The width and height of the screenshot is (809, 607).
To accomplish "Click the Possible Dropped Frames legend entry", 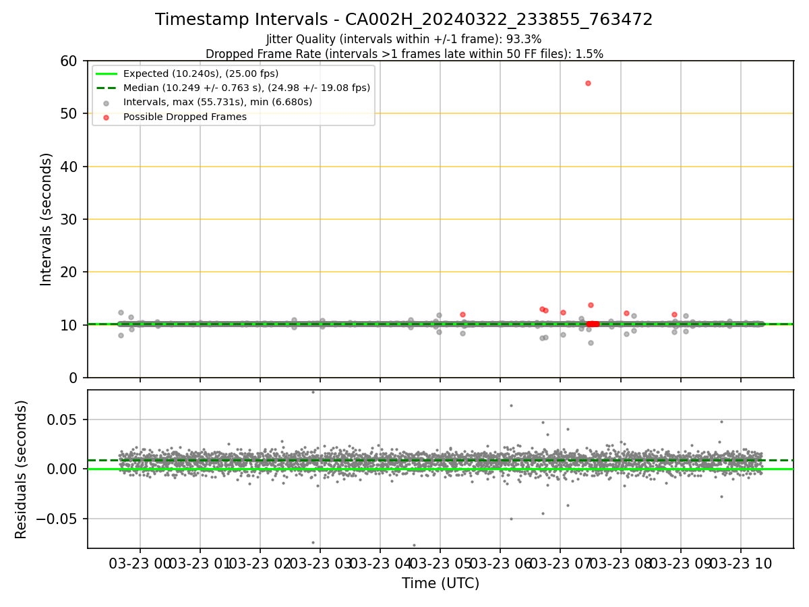I will (x=185, y=117).
